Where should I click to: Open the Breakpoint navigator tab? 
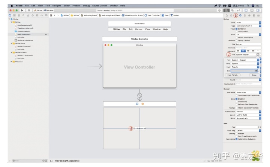tap(42, 15)
